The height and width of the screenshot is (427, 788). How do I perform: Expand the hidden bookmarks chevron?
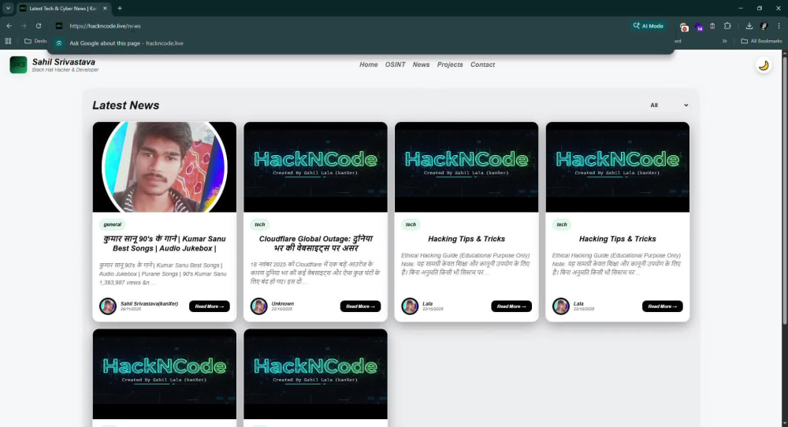point(725,41)
